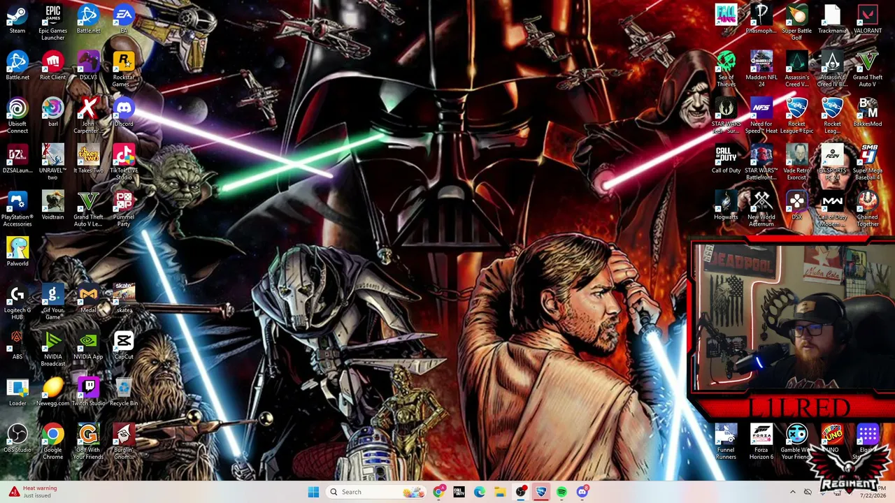Image resolution: width=895 pixels, height=503 pixels.
Task: Open Microsoft Edge from the taskbar
Action: click(x=480, y=492)
